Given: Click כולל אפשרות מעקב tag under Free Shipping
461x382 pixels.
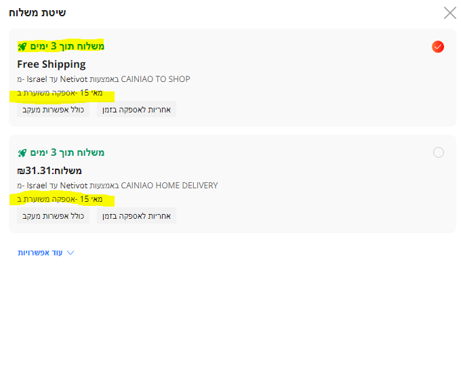Looking at the screenshot, I should (x=53, y=110).
